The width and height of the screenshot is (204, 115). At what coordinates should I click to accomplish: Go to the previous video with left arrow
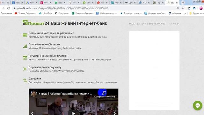33,113
